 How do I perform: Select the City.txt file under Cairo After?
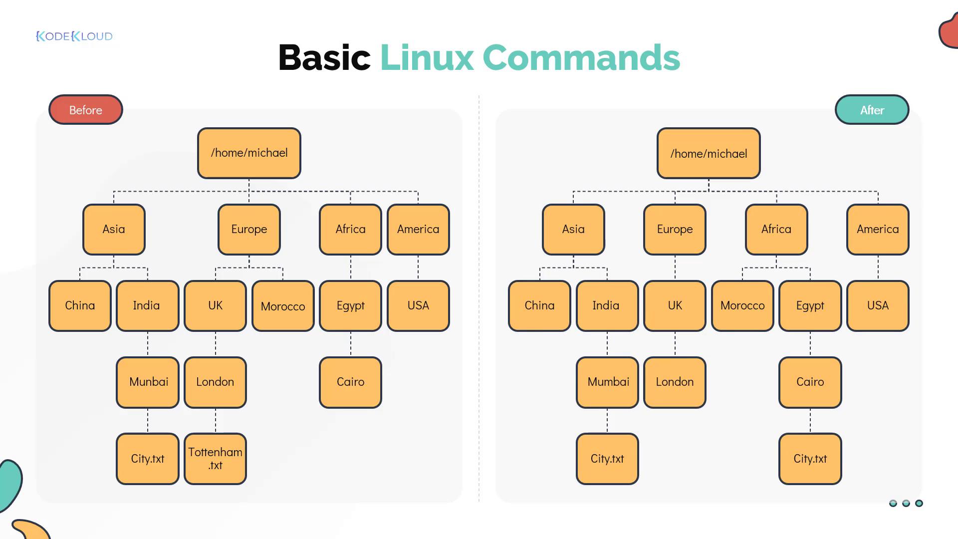[810, 458]
